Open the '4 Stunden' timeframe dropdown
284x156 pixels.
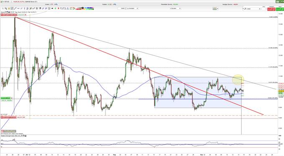(175, 8)
